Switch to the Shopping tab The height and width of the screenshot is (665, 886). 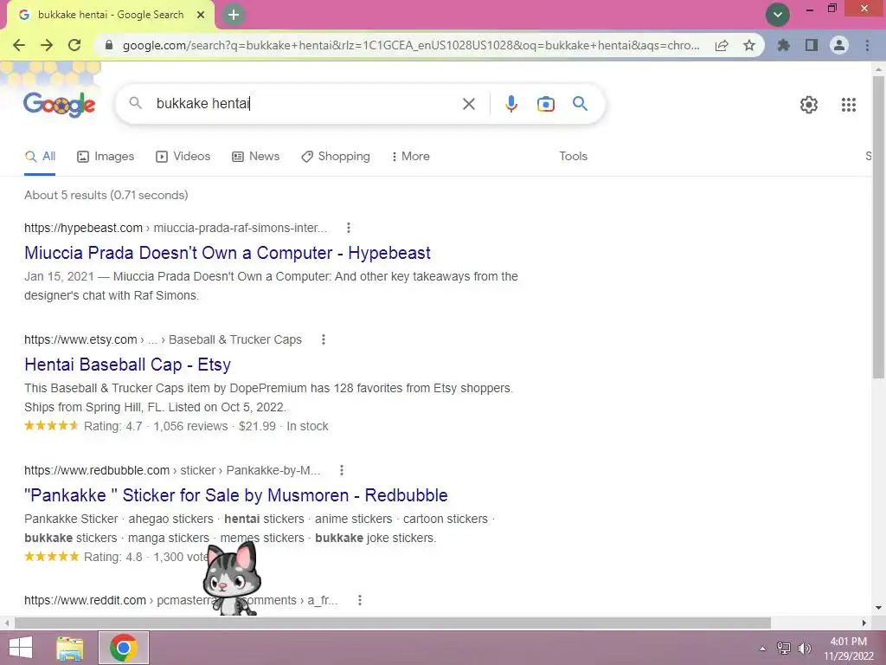tap(336, 157)
